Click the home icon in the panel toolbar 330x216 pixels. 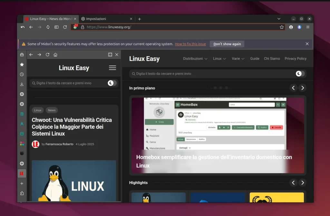55,55
